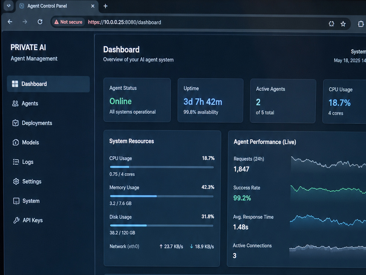Click the 42.3% memory percentage

(x=208, y=187)
